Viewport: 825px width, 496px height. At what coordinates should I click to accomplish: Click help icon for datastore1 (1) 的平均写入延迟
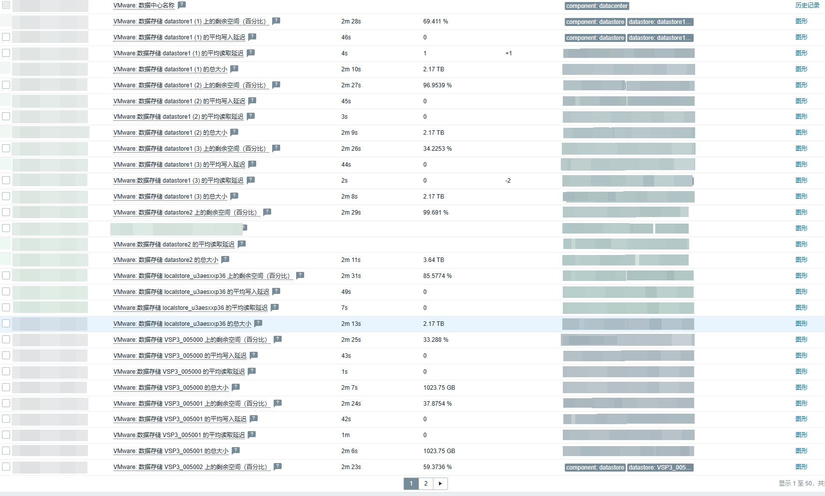point(252,37)
